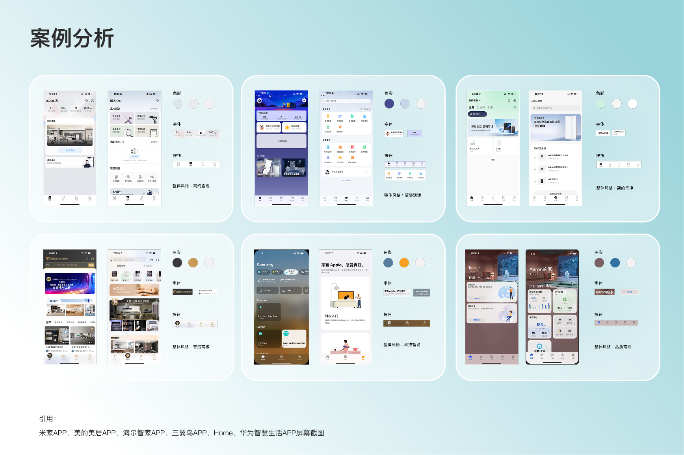Viewport: 684px width, 455px height.
Task: Click the plus icon on the purple night-scene phone
Action: 304,101
